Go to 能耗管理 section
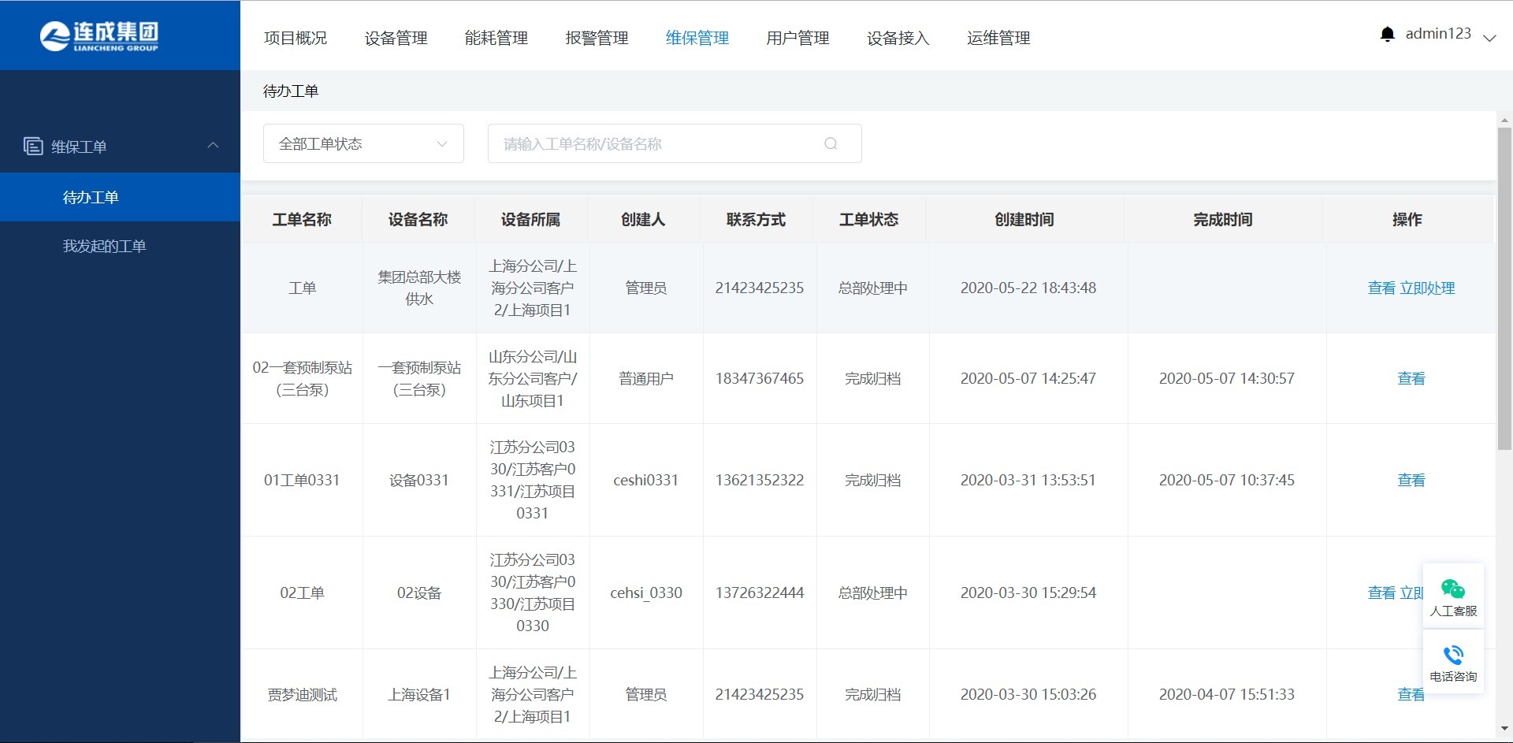Viewport: 1513px width, 743px height. [x=496, y=38]
